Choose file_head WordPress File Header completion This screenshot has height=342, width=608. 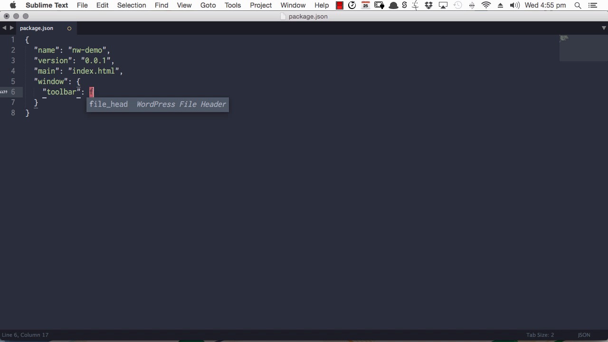157,104
